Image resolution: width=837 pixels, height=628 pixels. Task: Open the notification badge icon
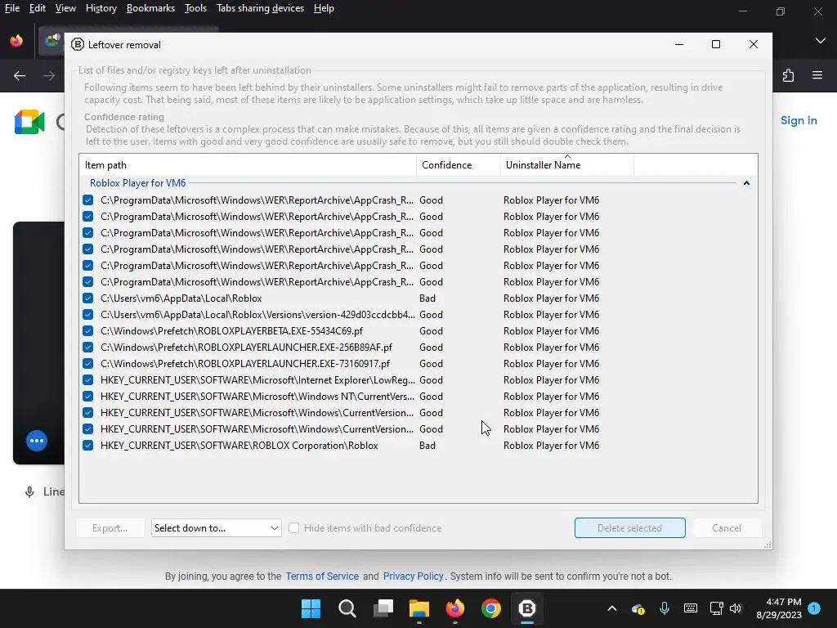coord(814,608)
